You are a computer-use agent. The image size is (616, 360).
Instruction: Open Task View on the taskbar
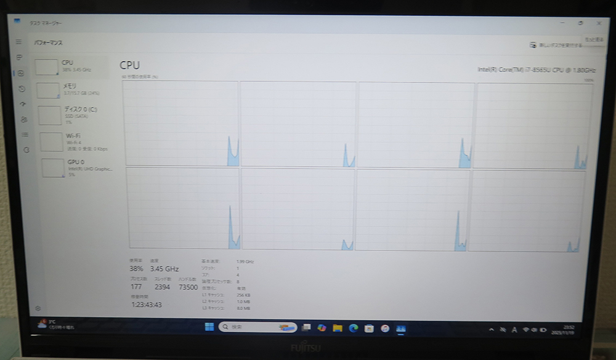point(306,327)
